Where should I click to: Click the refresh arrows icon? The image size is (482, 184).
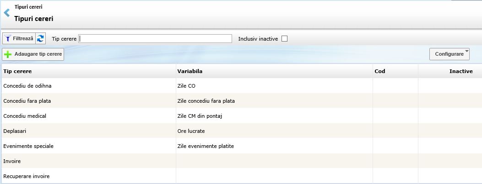pyautogui.click(x=41, y=39)
